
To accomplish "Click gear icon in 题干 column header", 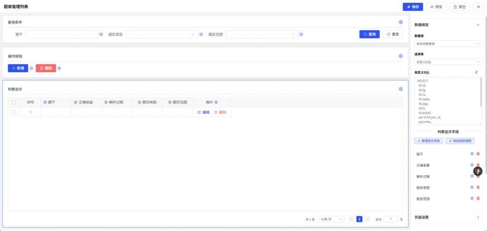I will (45, 102).
